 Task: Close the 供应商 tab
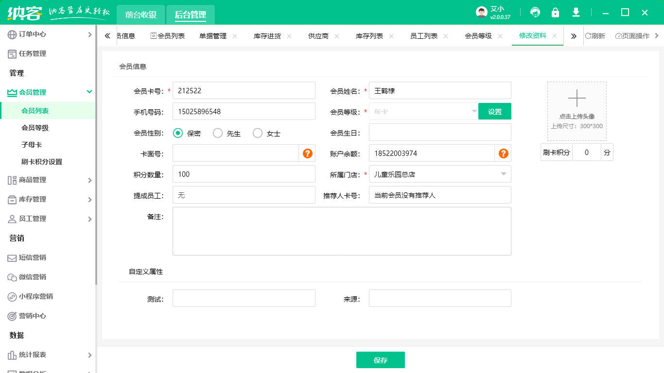tap(337, 36)
